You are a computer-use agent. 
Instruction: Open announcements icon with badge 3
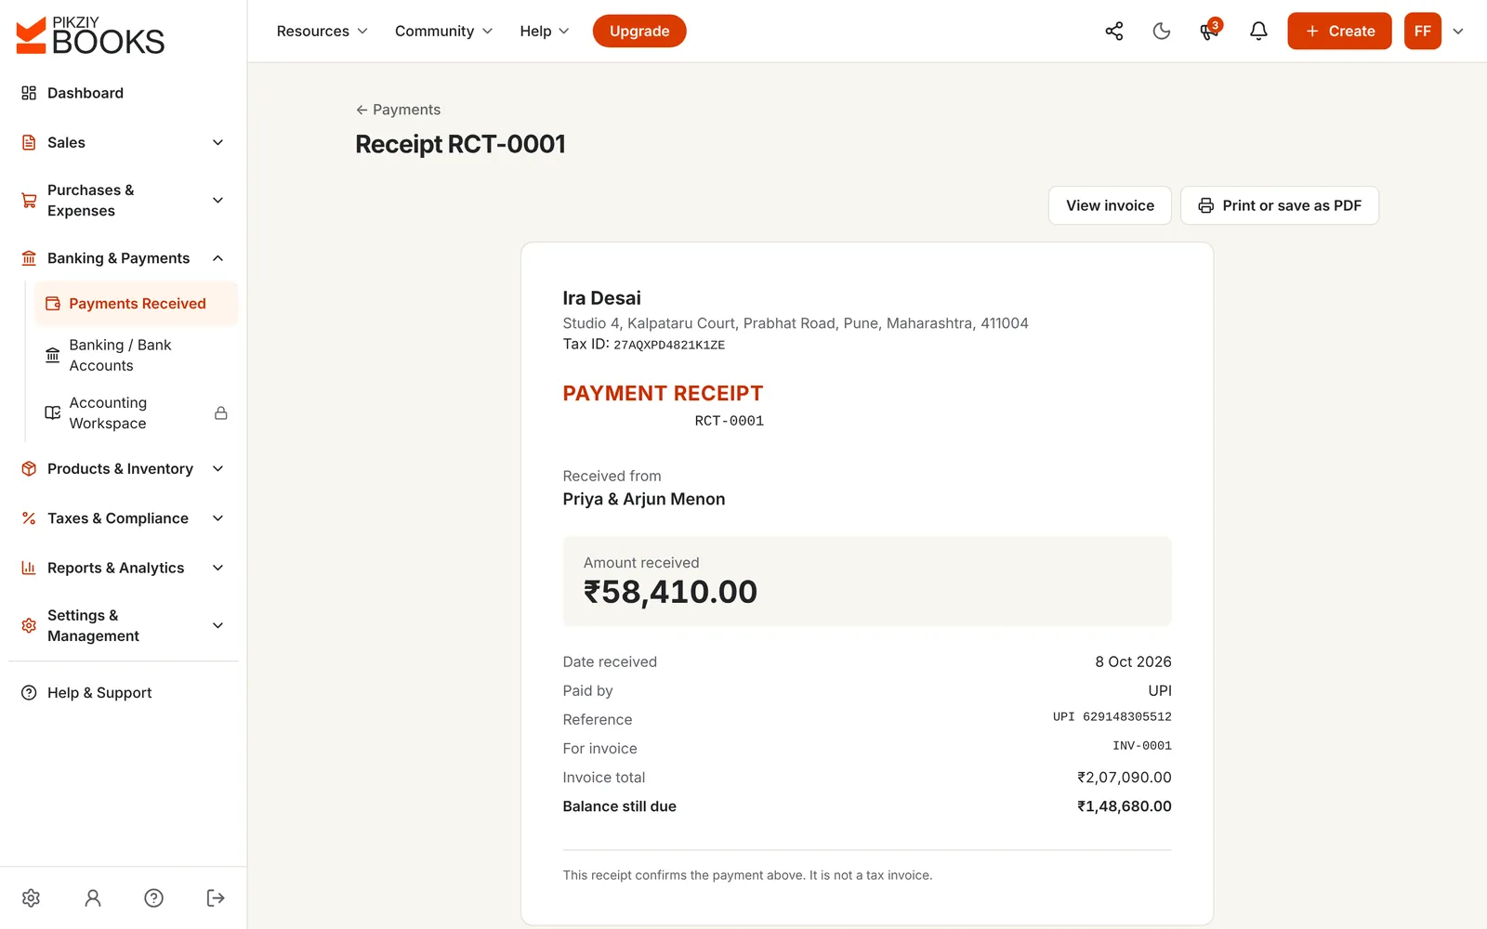point(1210,31)
